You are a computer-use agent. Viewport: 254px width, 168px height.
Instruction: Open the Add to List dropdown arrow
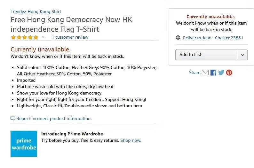tap(242, 55)
